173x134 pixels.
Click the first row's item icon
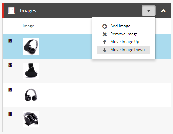point(10,41)
